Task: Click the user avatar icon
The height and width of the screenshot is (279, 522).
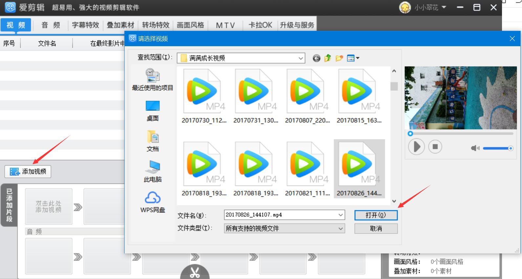Action: coord(405,7)
